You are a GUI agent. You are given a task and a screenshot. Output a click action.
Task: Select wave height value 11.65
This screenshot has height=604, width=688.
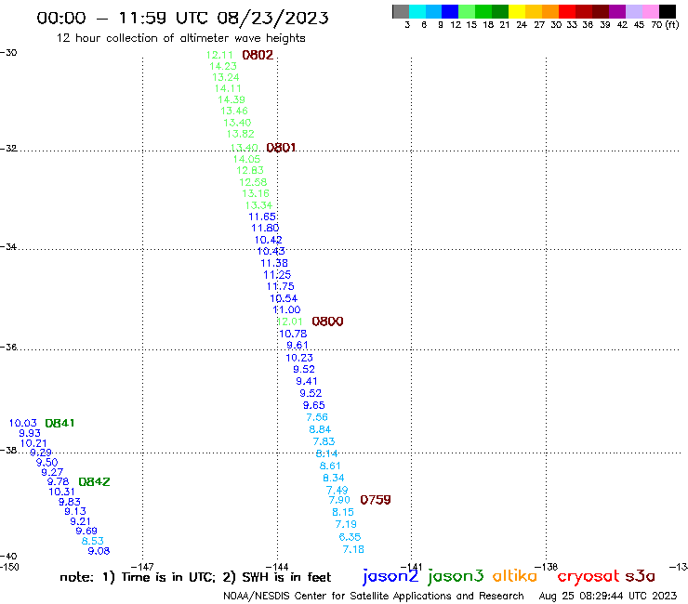tap(262, 217)
